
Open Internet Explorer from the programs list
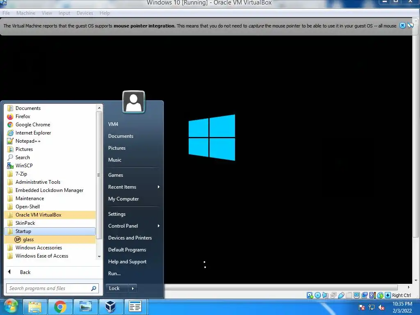pyautogui.click(x=50, y=133)
